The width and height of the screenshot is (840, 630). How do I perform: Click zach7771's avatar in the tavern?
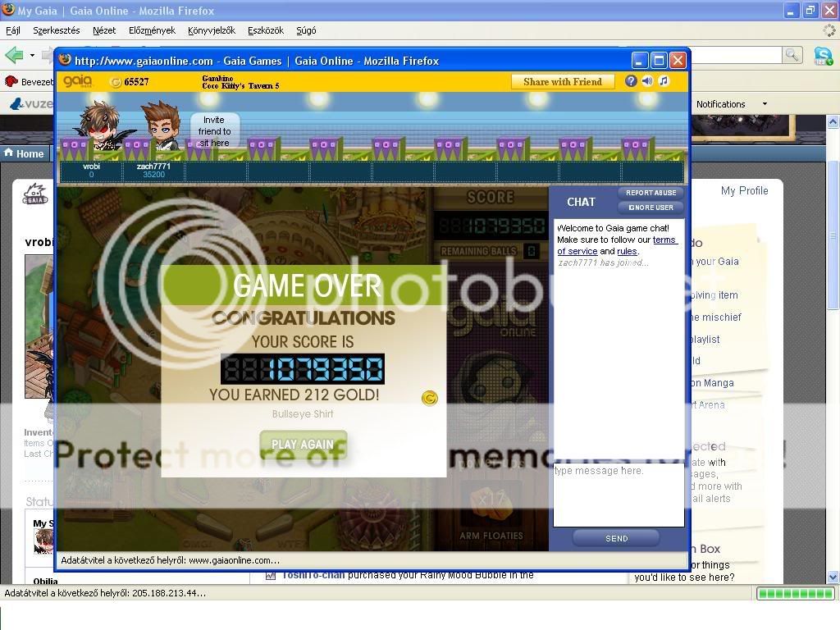160,127
